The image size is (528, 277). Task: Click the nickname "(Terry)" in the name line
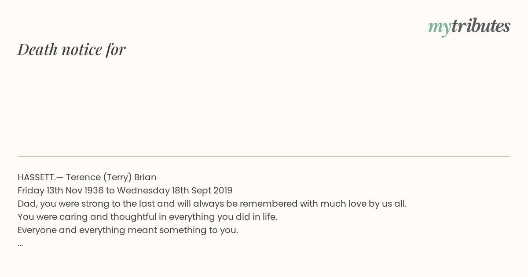click(117, 178)
